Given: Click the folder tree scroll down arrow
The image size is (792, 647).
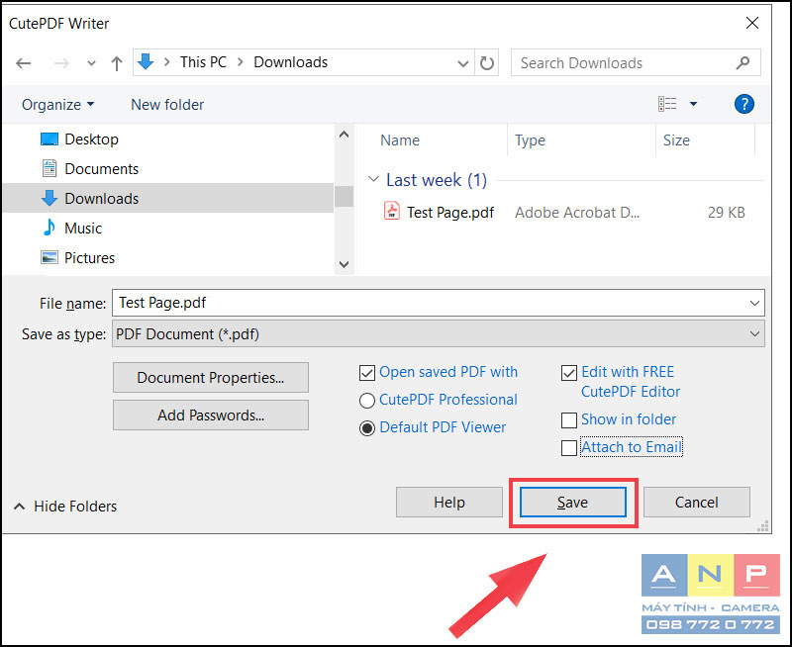Looking at the screenshot, I should pos(344,264).
